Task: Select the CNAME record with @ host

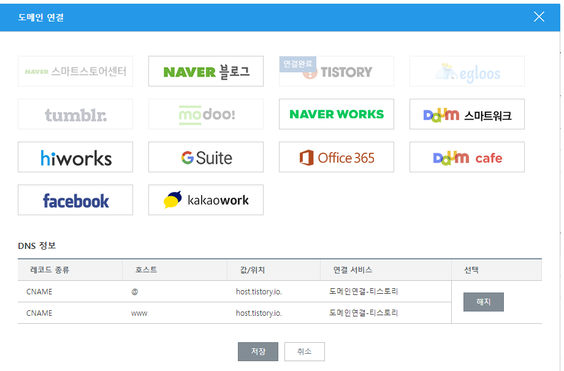Action: 39,291
